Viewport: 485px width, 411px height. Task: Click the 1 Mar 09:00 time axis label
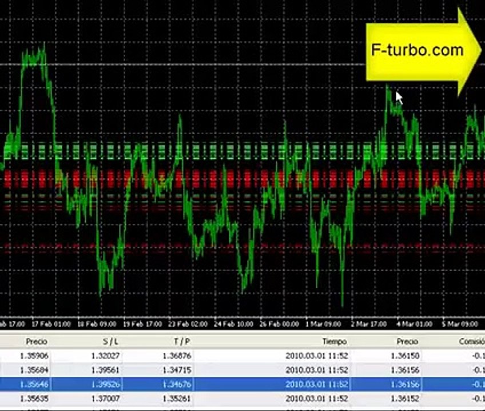pyautogui.click(x=323, y=324)
